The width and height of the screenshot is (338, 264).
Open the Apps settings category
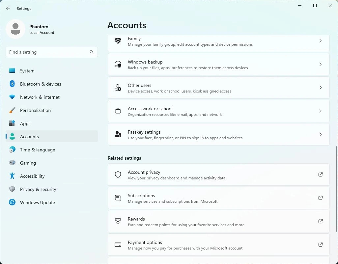click(x=25, y=123)
